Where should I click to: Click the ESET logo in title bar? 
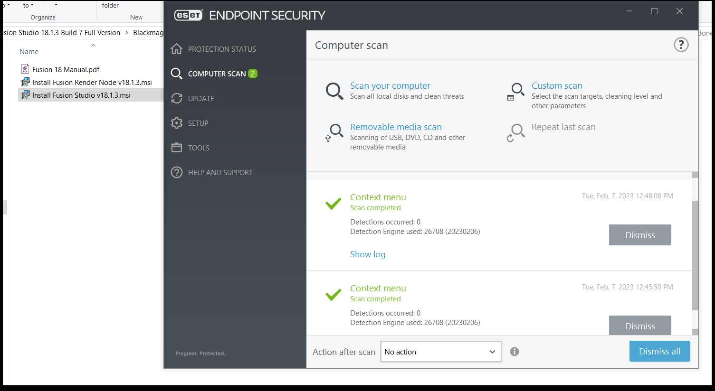pos(189,15)
